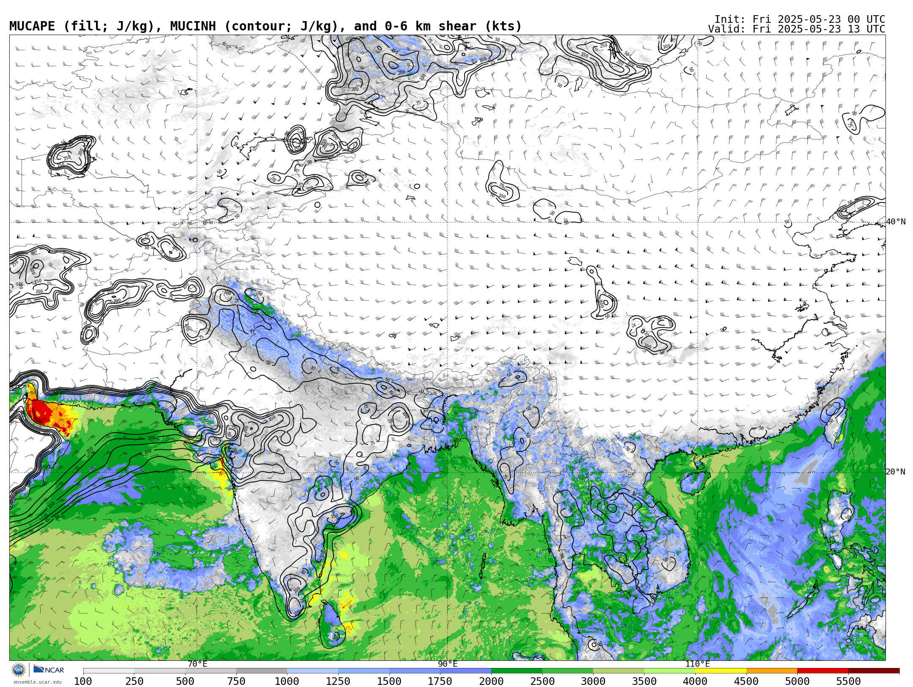Click the 40°N latitude label
The width and height of the screenshot is (913, 687).
tap(896, 222)
